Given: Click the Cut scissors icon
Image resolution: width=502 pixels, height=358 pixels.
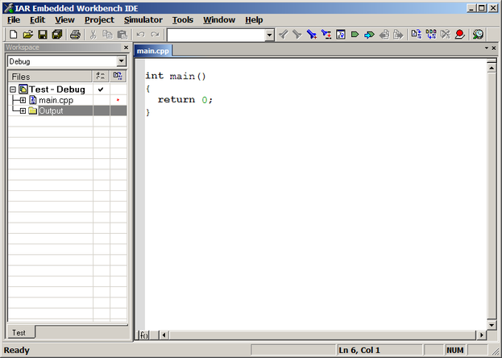Looking at the screenshot, I should coord(93,35).
